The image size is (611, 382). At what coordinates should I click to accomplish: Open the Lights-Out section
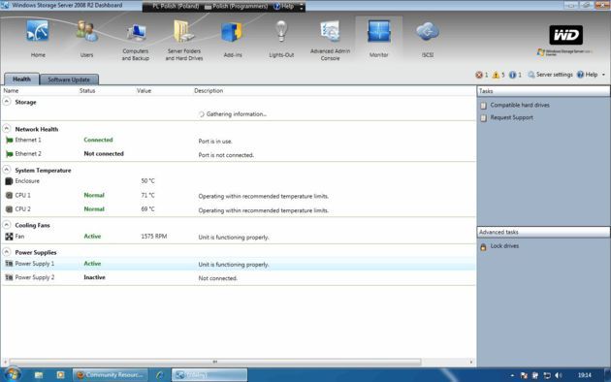point(281,38)
